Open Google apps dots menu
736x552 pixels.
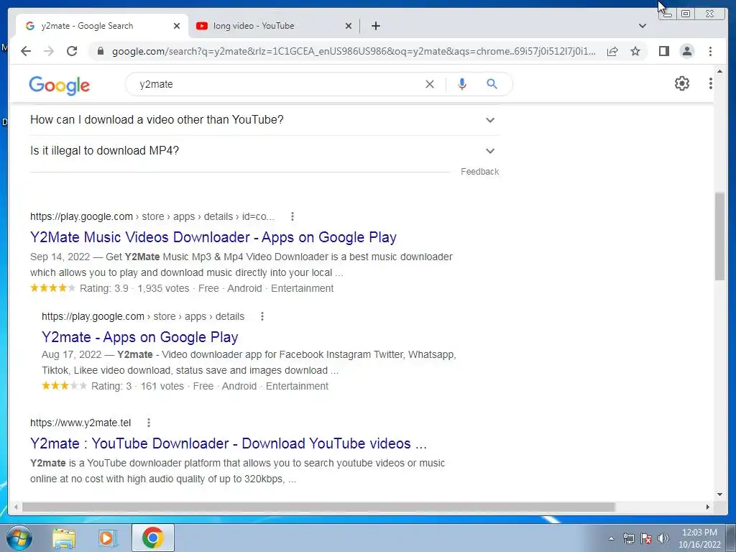point(711,83)
